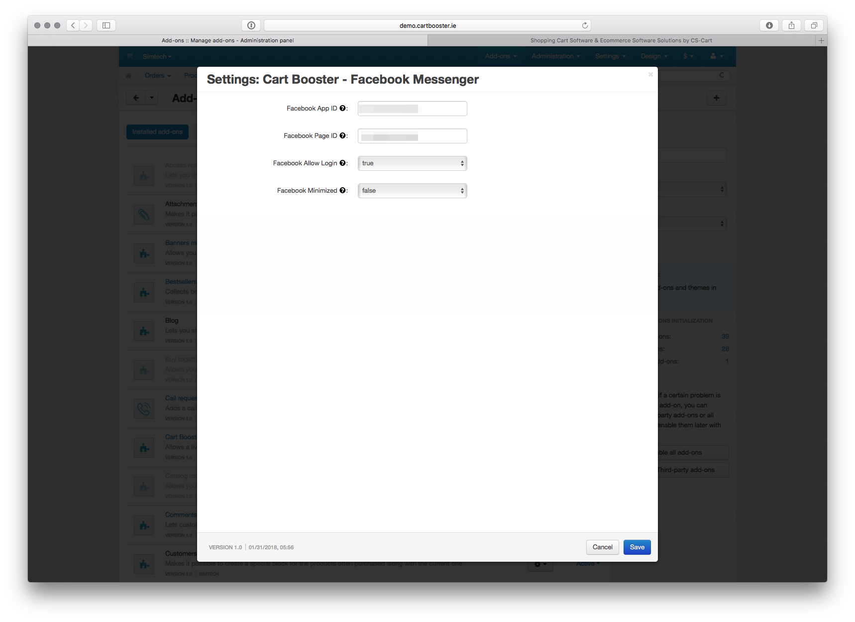Show all tabs overview icon
Viewport: 855px width, 622px height.
(x=814, y=25)
